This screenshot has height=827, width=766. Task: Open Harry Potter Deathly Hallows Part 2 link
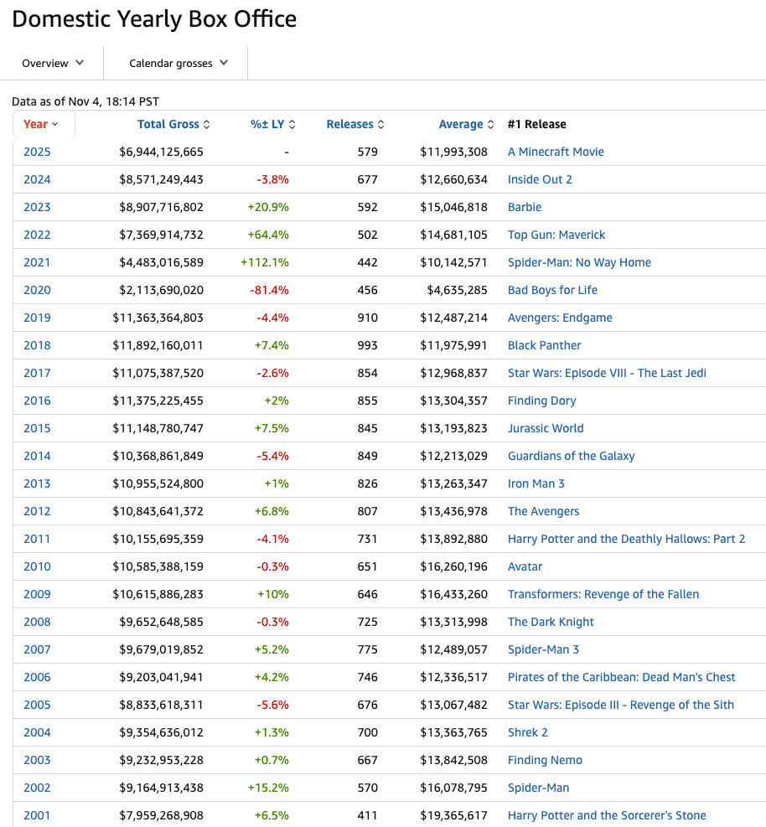[x=626, y=539]
